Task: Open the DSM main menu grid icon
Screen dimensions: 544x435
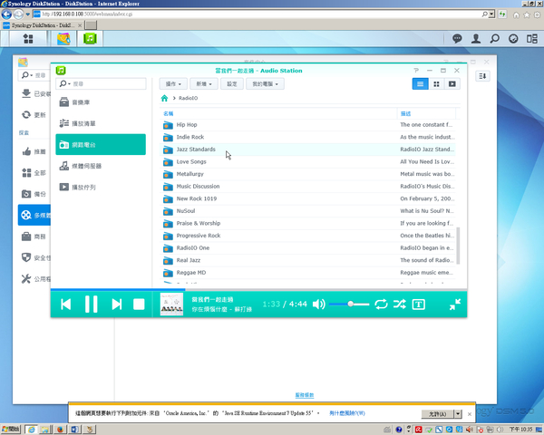Action: [x=29, y=38]
